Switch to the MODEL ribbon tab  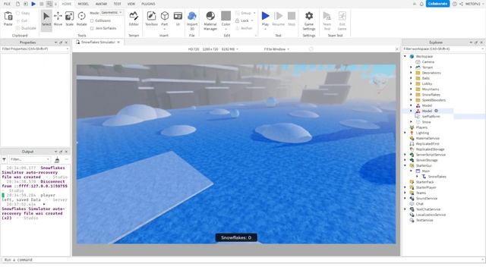pos(83,4)
